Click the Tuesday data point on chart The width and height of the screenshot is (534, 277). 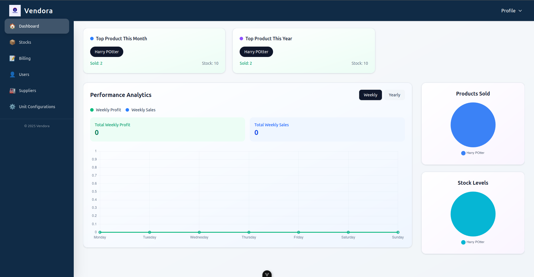tap(149, 232)
